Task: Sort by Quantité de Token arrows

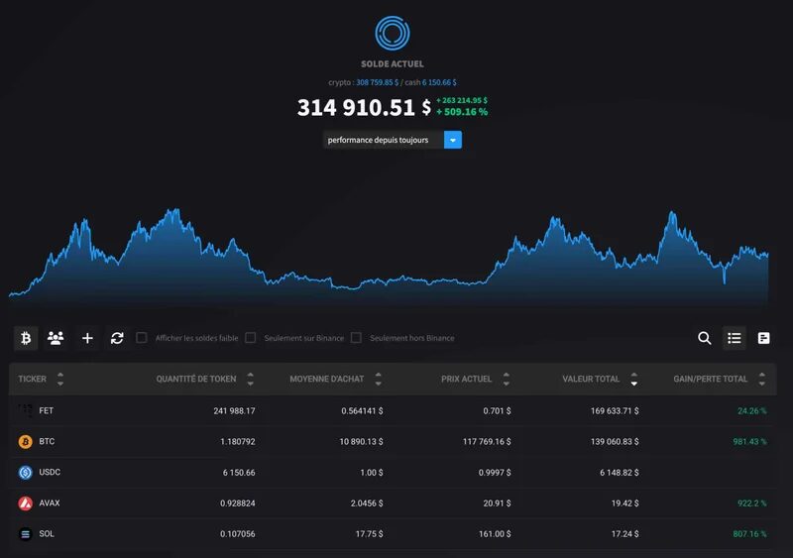Action: pos(251,379)
